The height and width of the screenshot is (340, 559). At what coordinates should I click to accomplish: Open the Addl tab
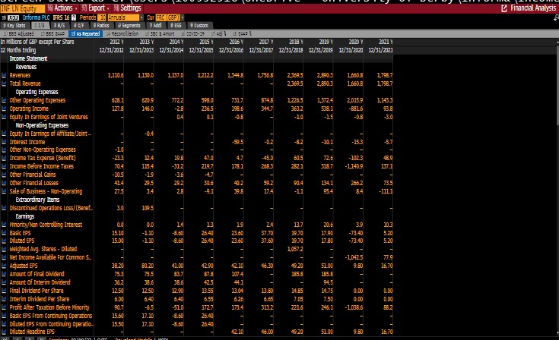(155, 25)
